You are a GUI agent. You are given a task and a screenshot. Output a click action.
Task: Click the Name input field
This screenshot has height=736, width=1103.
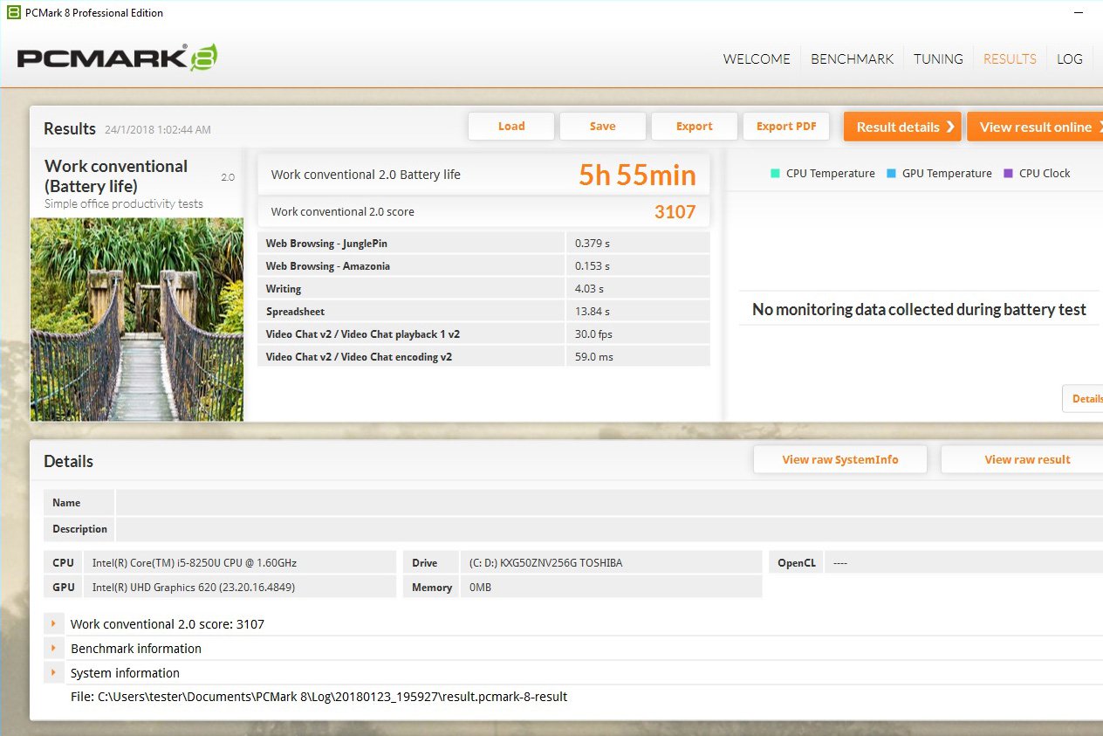coord(609,503)
